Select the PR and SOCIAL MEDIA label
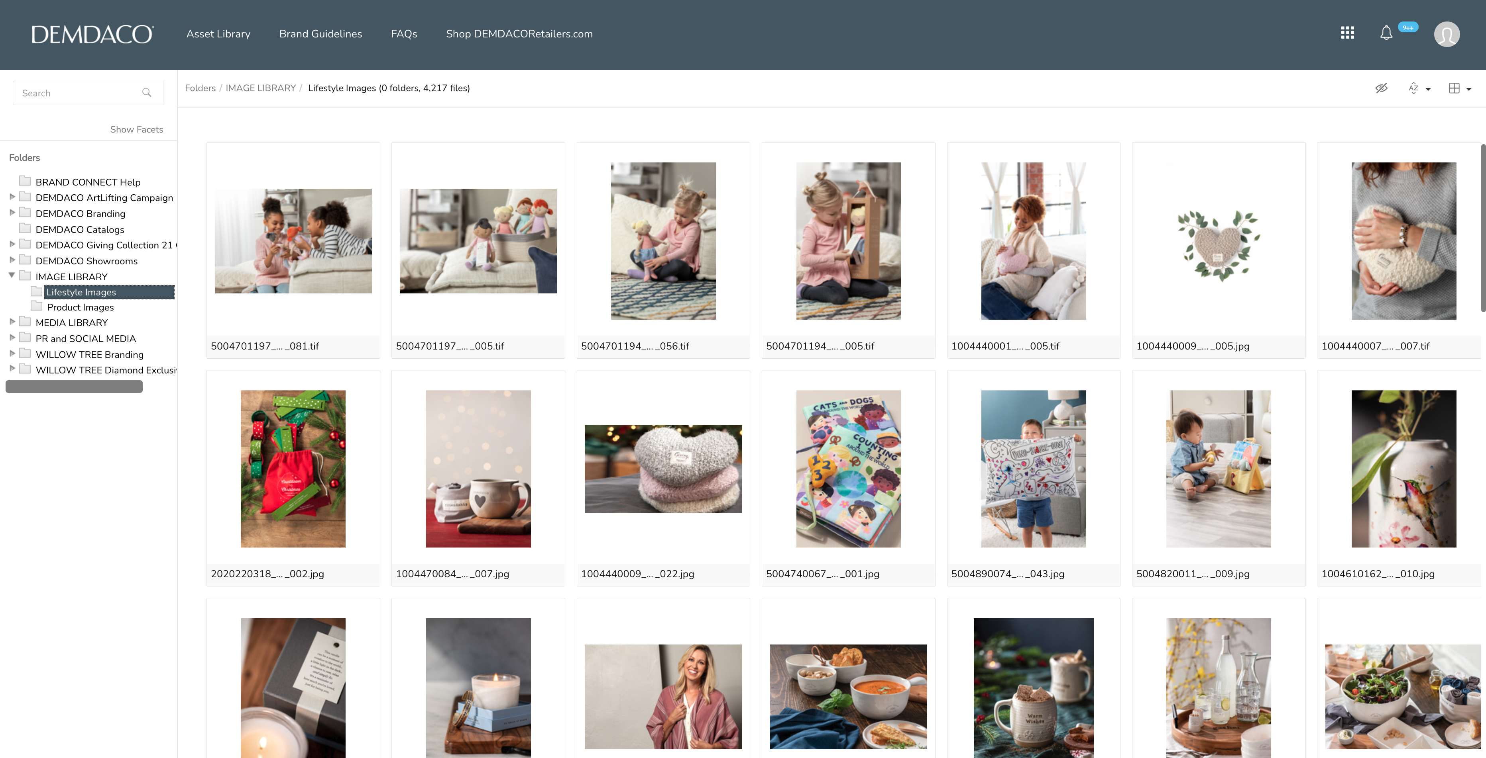Screen dimensions: 1486x758 (x=86, y=339)
